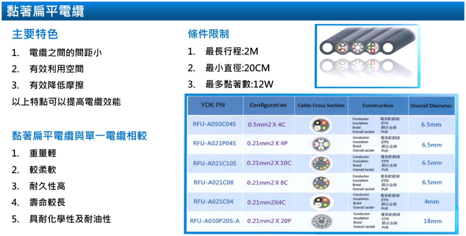
Task: Click the Overall Diameter column header
Action: 431,106
